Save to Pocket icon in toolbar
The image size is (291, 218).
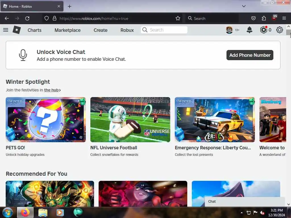pos(253,18)
